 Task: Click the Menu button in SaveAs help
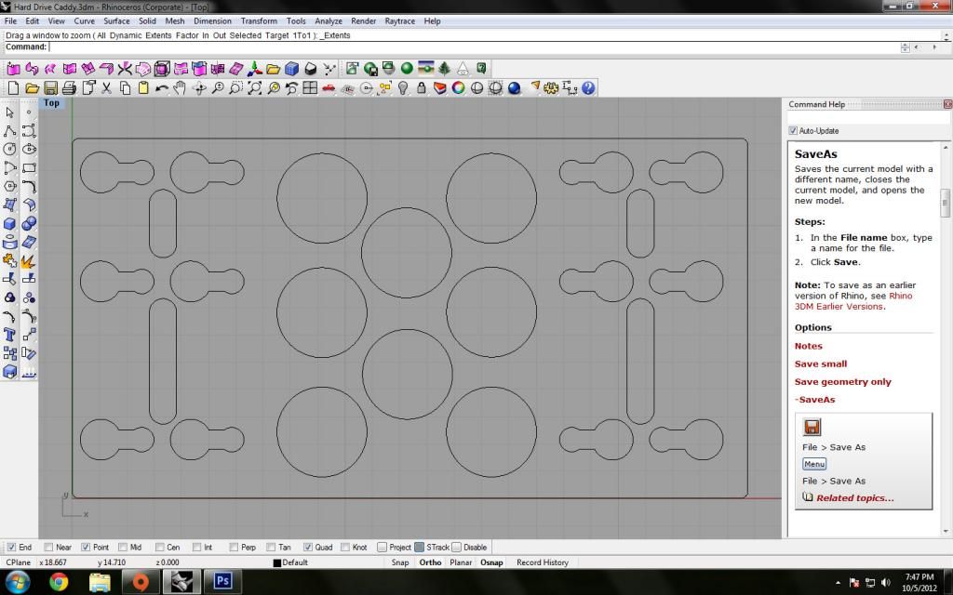pyautogui.click(x=813, y=464)
